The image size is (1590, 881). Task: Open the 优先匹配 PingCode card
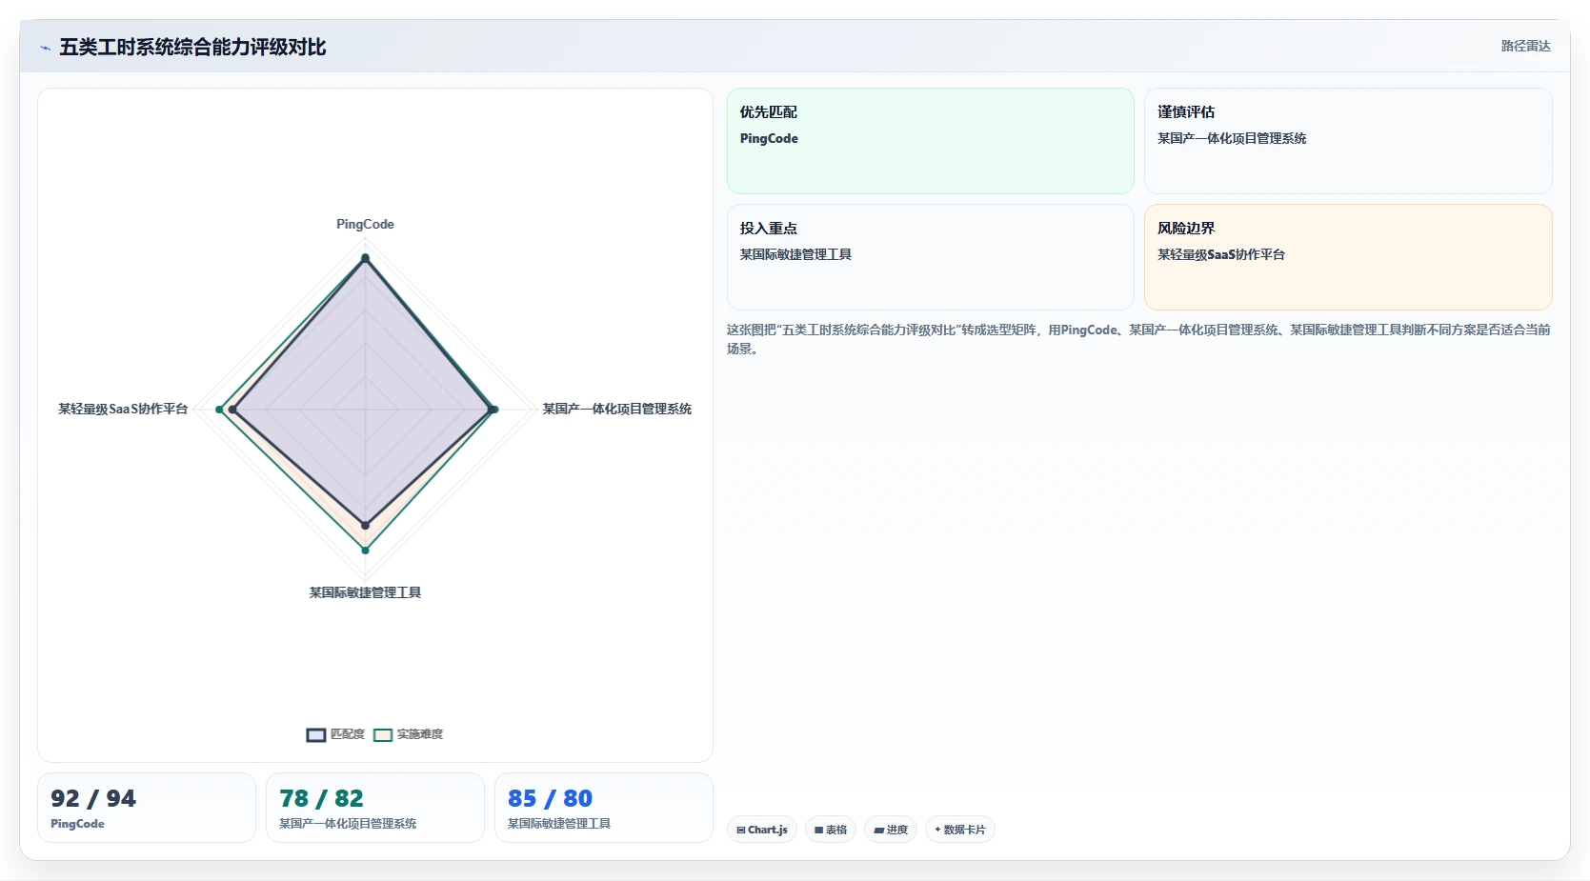[x=930, y=141]
